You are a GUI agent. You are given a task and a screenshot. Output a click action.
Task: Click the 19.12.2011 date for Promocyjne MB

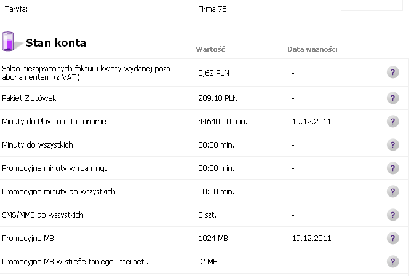coord(311,239)
